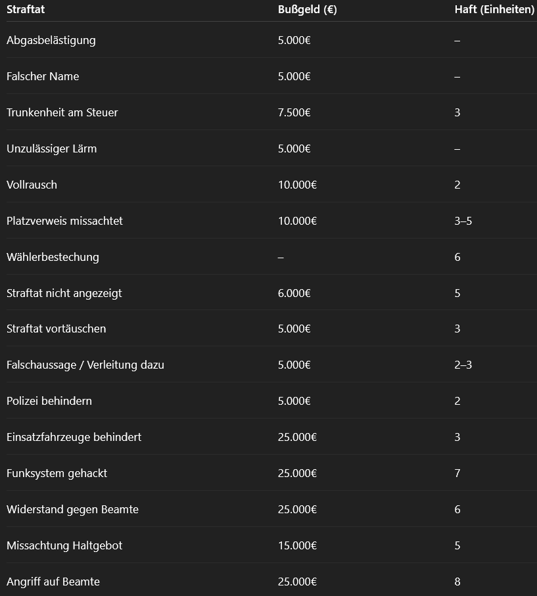Select the Wählerbestechung row label
This screenshot has height=596, width=537.
[53, 257]
